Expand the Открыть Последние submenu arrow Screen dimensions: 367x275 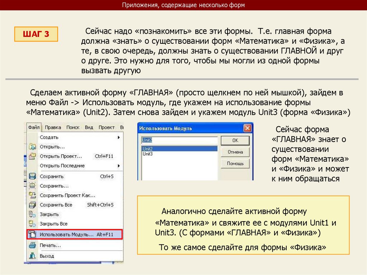coord(119,166)
